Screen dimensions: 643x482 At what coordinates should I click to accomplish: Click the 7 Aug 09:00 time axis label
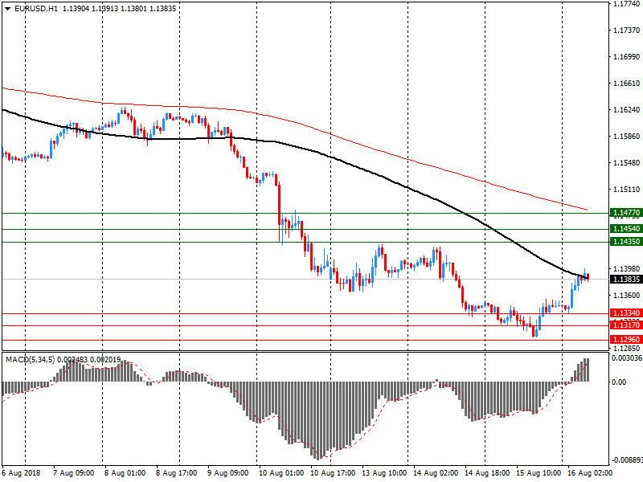coord(74,473)
